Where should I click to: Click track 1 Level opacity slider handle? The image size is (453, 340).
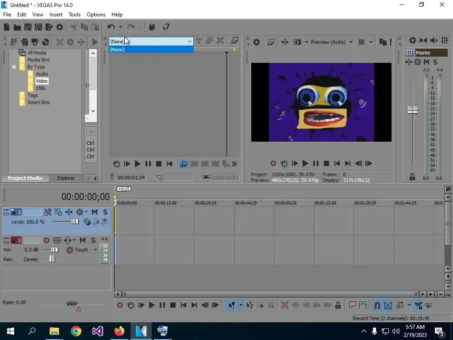(x=75, y=222)
